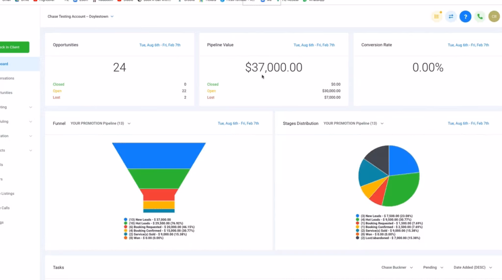Click the funnel chart's blue New Leads segment
This screenshot has height=280, width=502.
(159, 155)
